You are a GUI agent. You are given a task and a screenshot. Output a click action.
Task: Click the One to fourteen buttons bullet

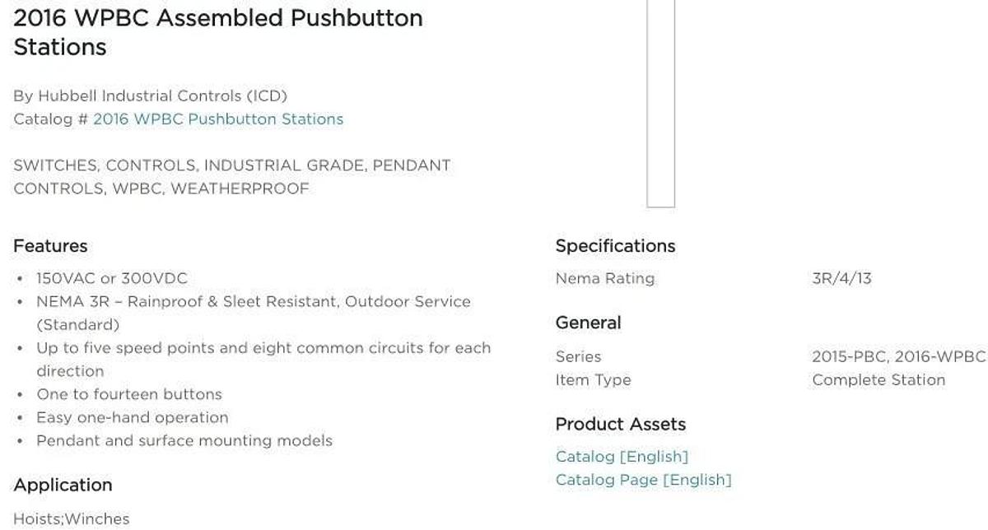point(129,394)
